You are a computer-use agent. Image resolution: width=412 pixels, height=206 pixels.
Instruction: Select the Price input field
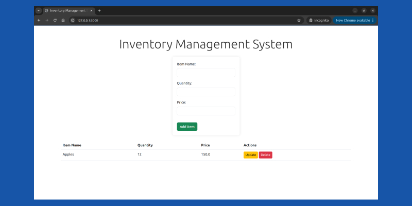[x=205, y=111]
